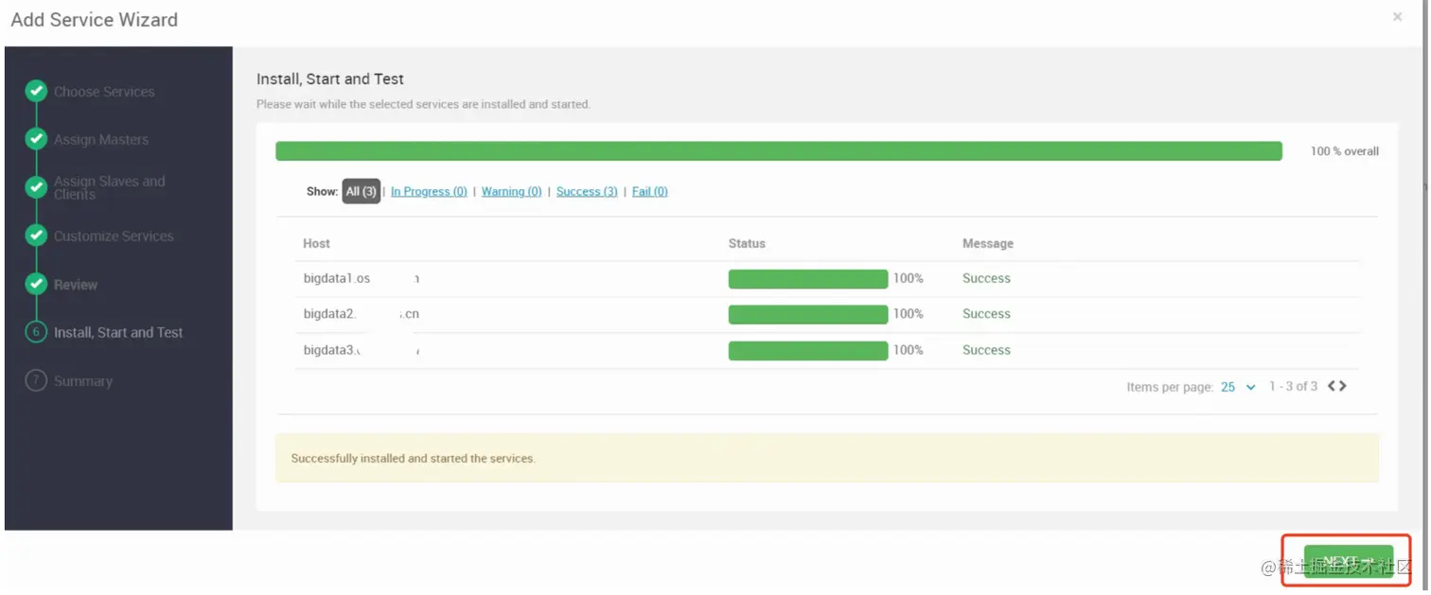This screenshot has height=595, width=1431.
Task: Open bigdata2 Success message link
Action: (x=986, y=314)
